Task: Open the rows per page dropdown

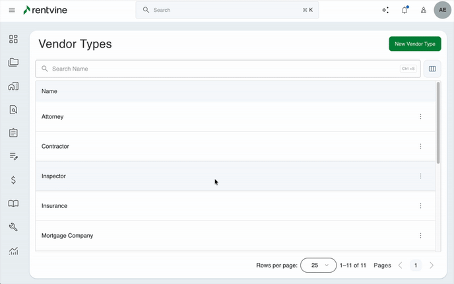Action: [x=318, y=265]
